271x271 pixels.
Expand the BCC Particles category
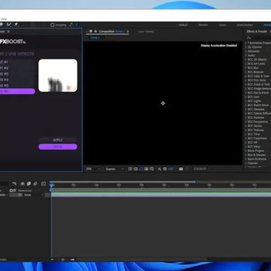(245, 118)
